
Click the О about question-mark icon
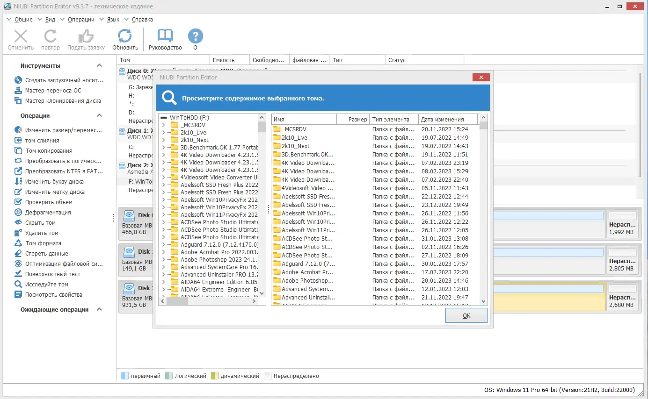coord(195,36)
